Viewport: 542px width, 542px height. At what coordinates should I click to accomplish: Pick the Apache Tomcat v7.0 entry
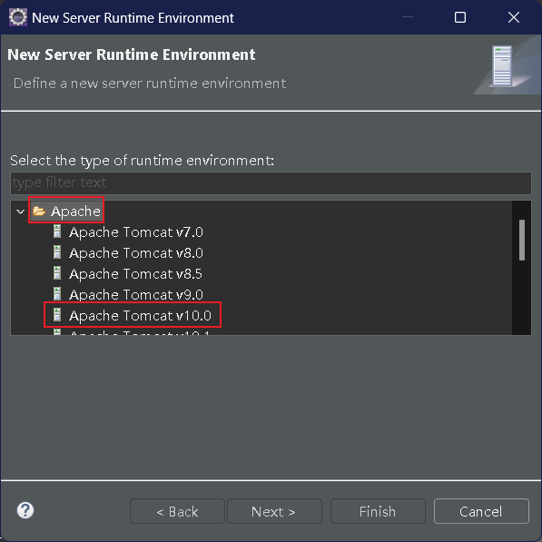pyautogui.click(x=136, y=232)
